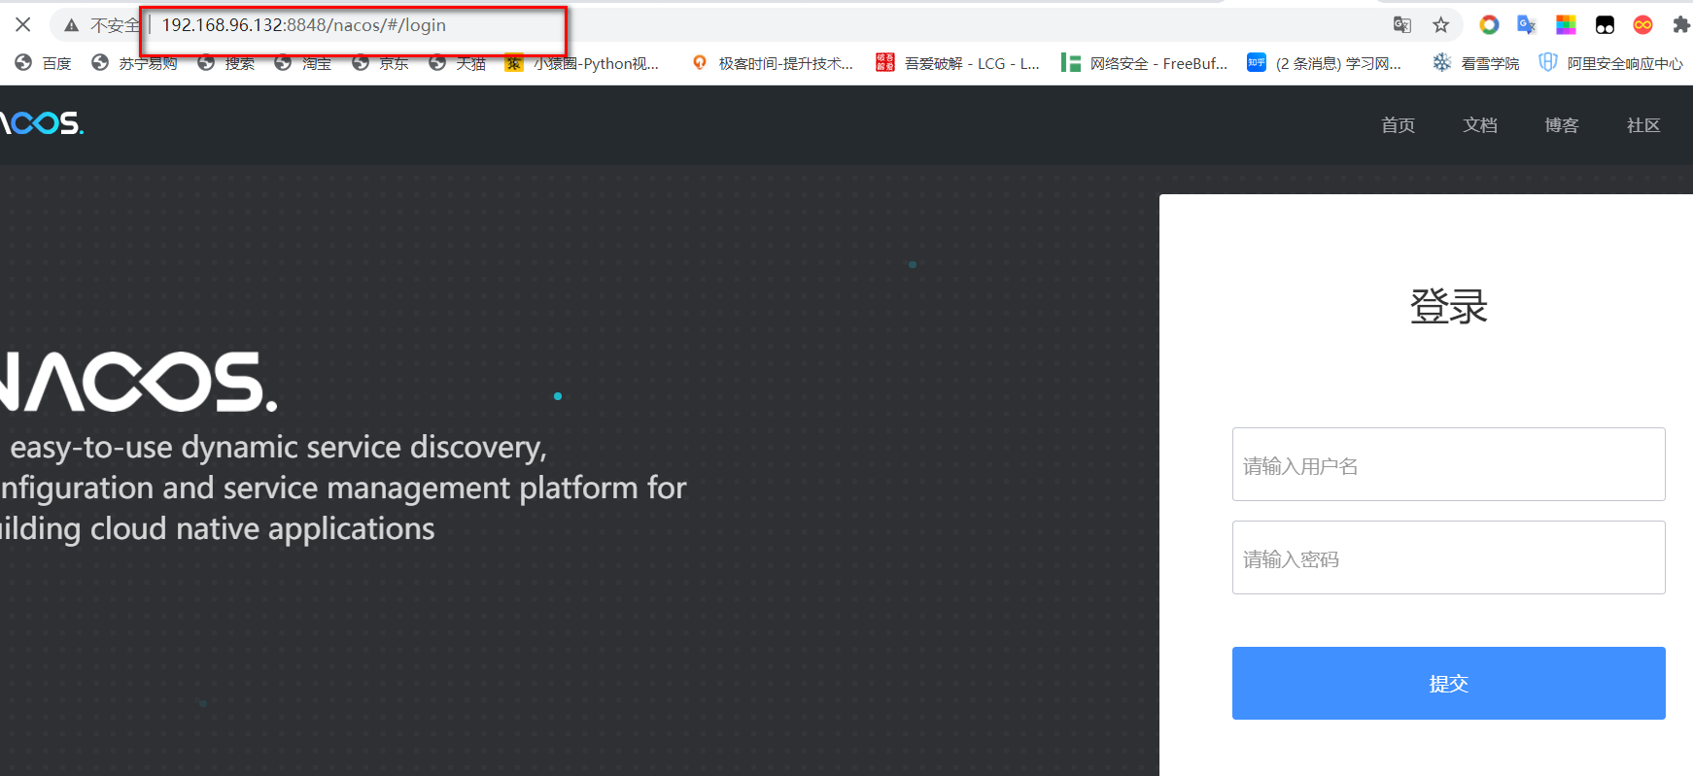Open the 苏宁易购 bookmark
Viewport: 1693px width, 776px height.
click(134, 63)
